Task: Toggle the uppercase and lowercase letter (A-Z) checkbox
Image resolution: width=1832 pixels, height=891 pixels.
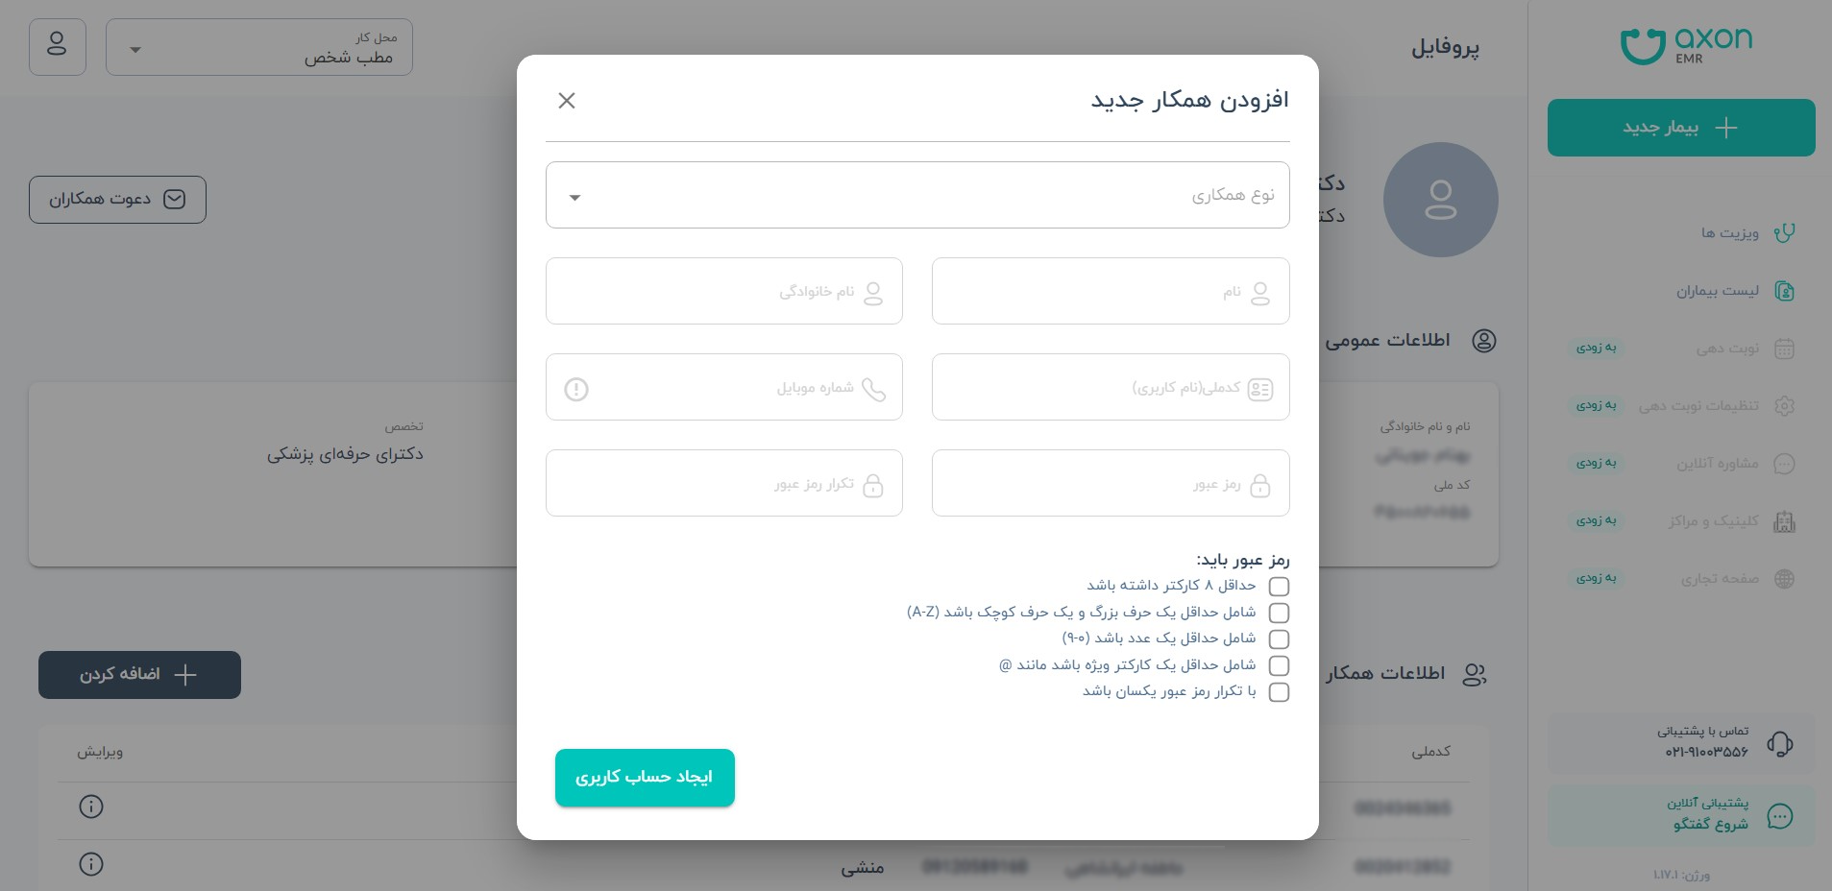Action: tap(1279, 613)
